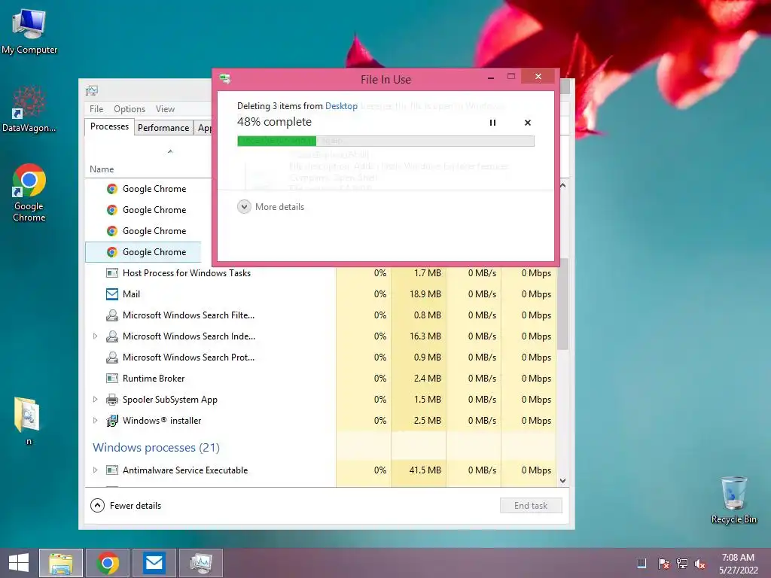Switch to the Performance tab

163,128
